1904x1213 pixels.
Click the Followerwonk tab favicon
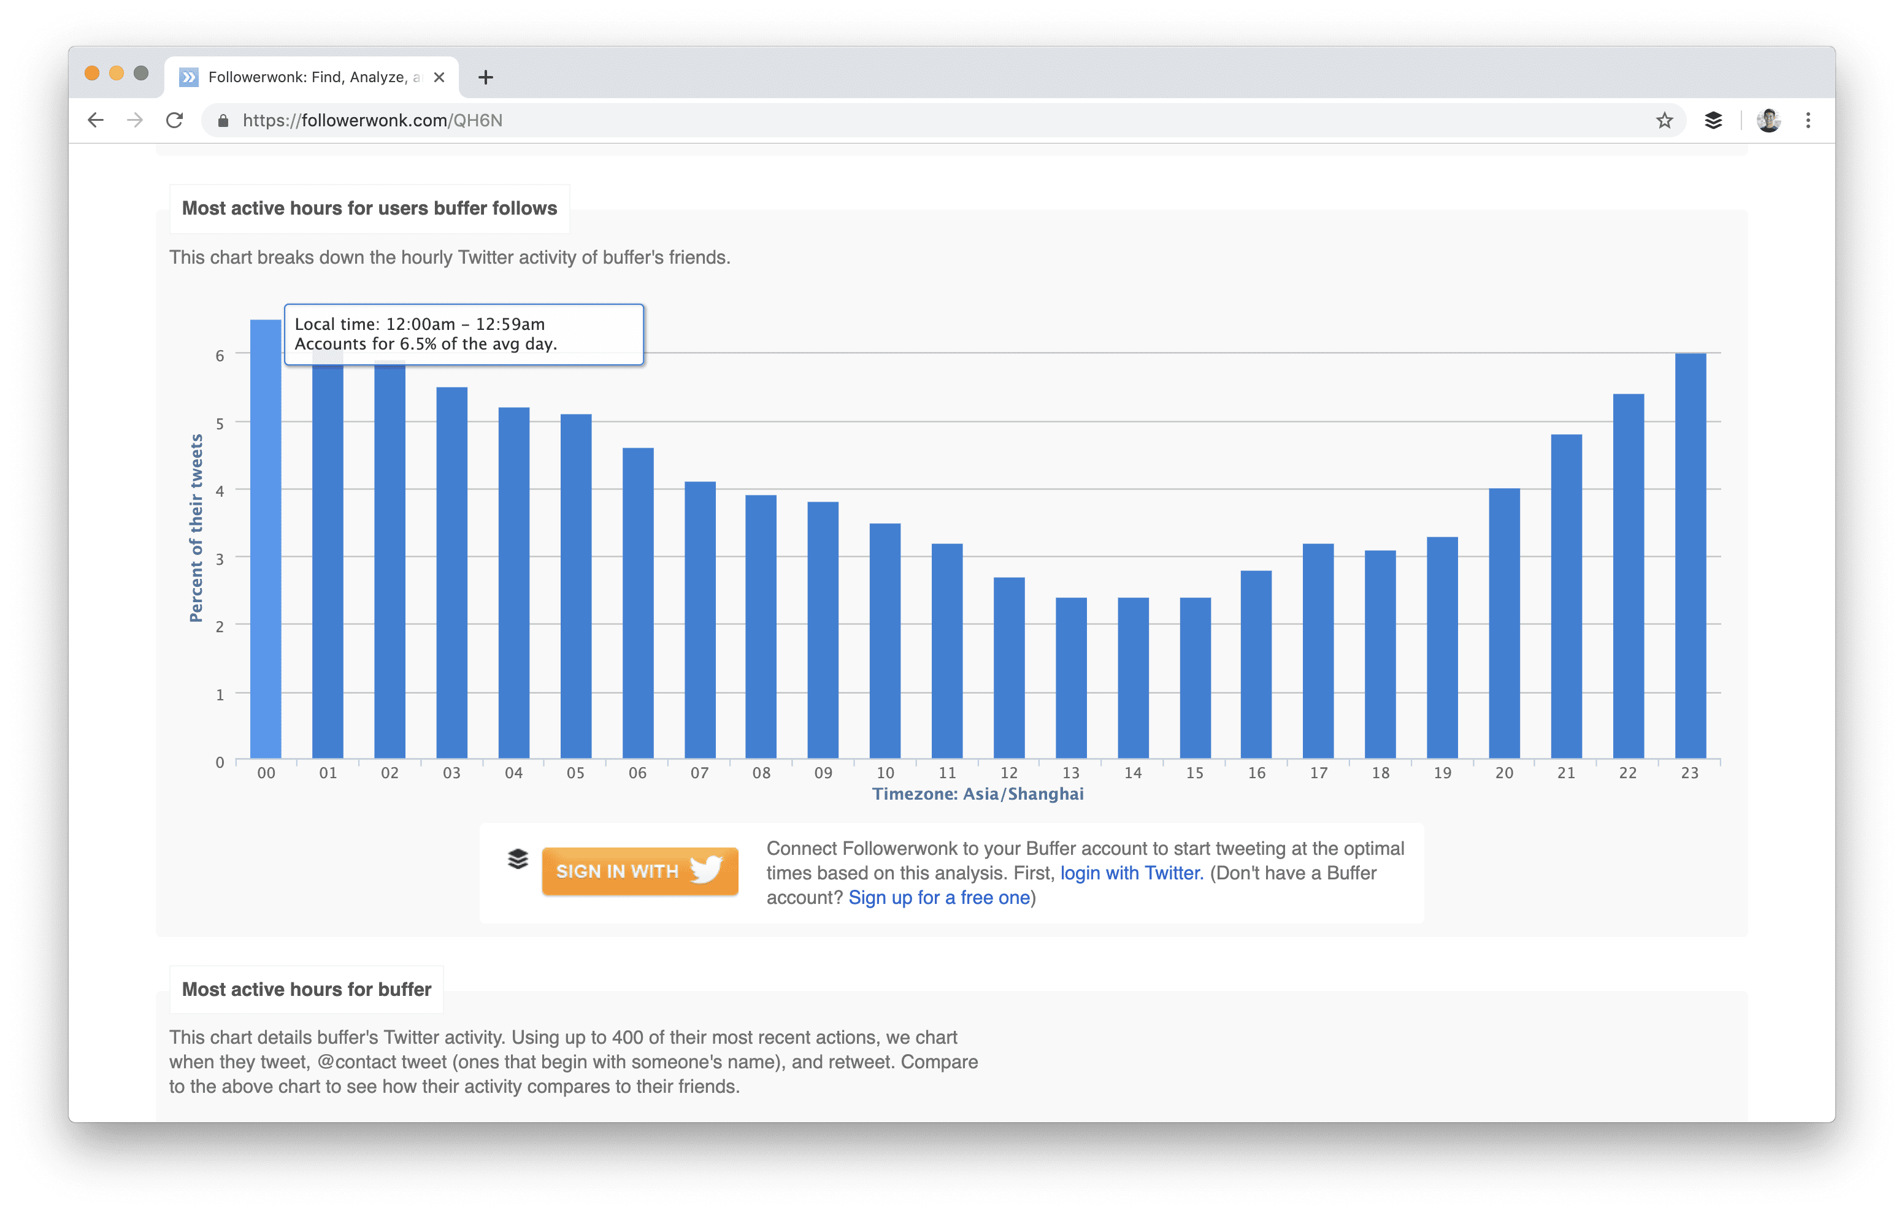[189, 77]
